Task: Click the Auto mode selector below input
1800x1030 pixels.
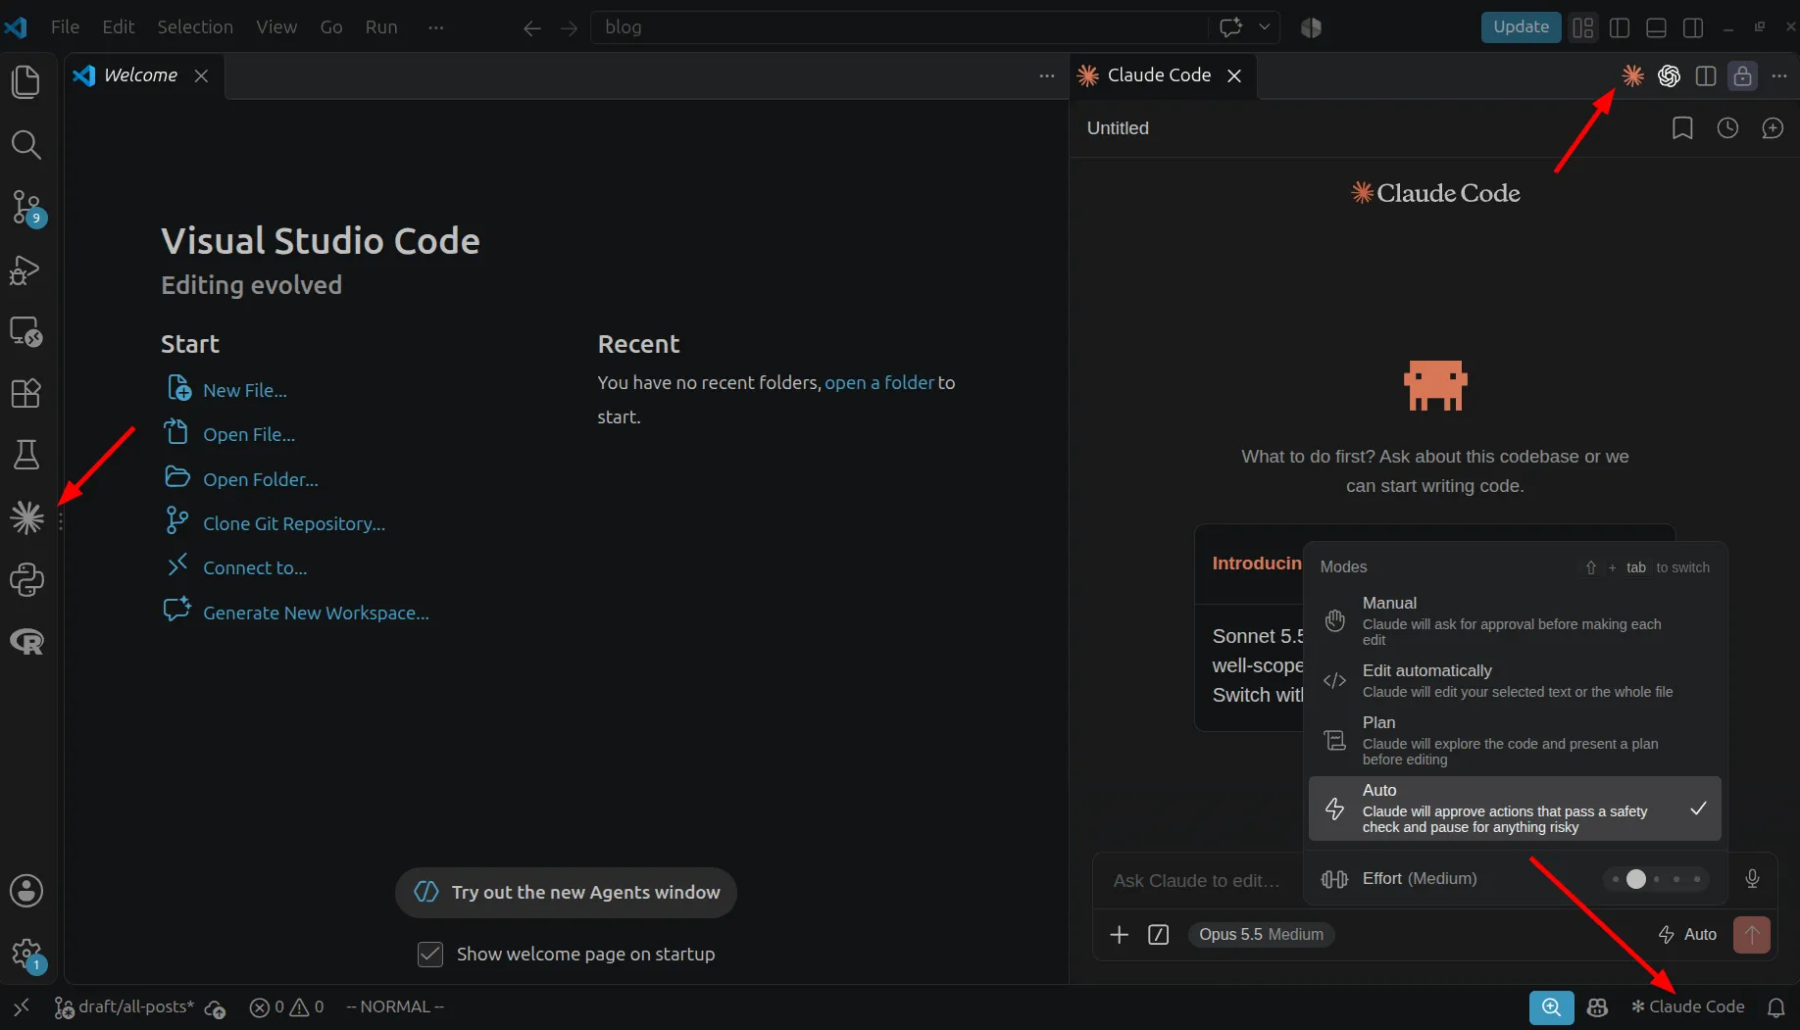Action: [1687, 934]
